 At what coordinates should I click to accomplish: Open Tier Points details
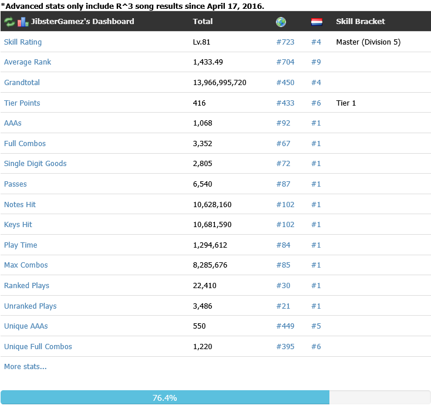22,103
